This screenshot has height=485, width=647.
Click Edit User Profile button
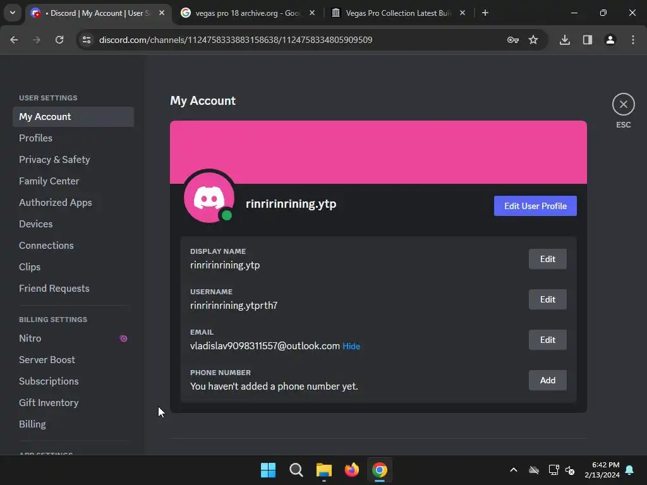click(x=535, y=206)
